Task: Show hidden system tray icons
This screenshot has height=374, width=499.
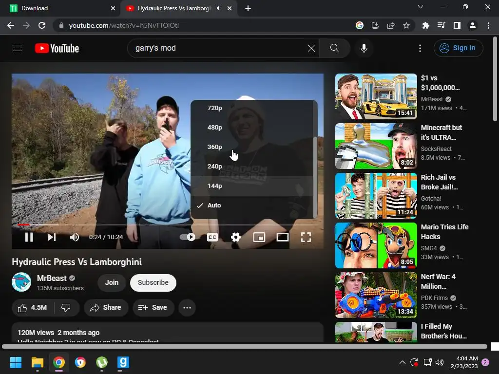Action: pos(402,362)
